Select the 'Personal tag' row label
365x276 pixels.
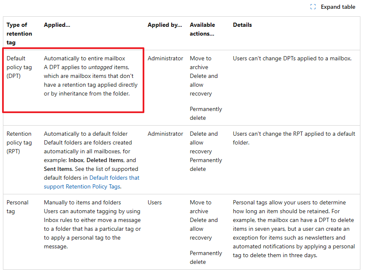pos(18,207)
